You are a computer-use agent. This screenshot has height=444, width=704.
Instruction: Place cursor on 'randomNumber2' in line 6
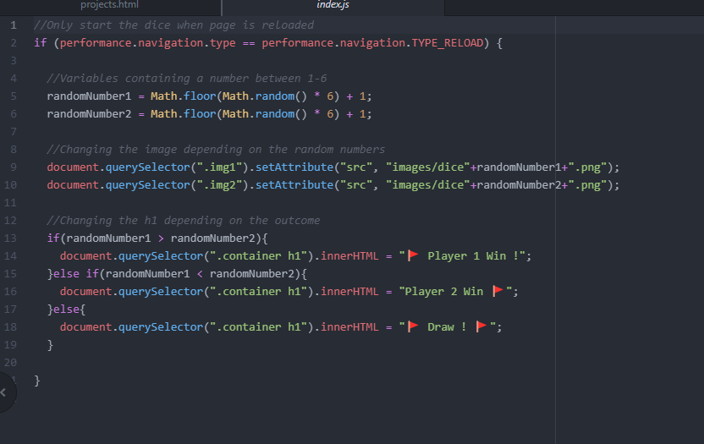tap(89, 114)
